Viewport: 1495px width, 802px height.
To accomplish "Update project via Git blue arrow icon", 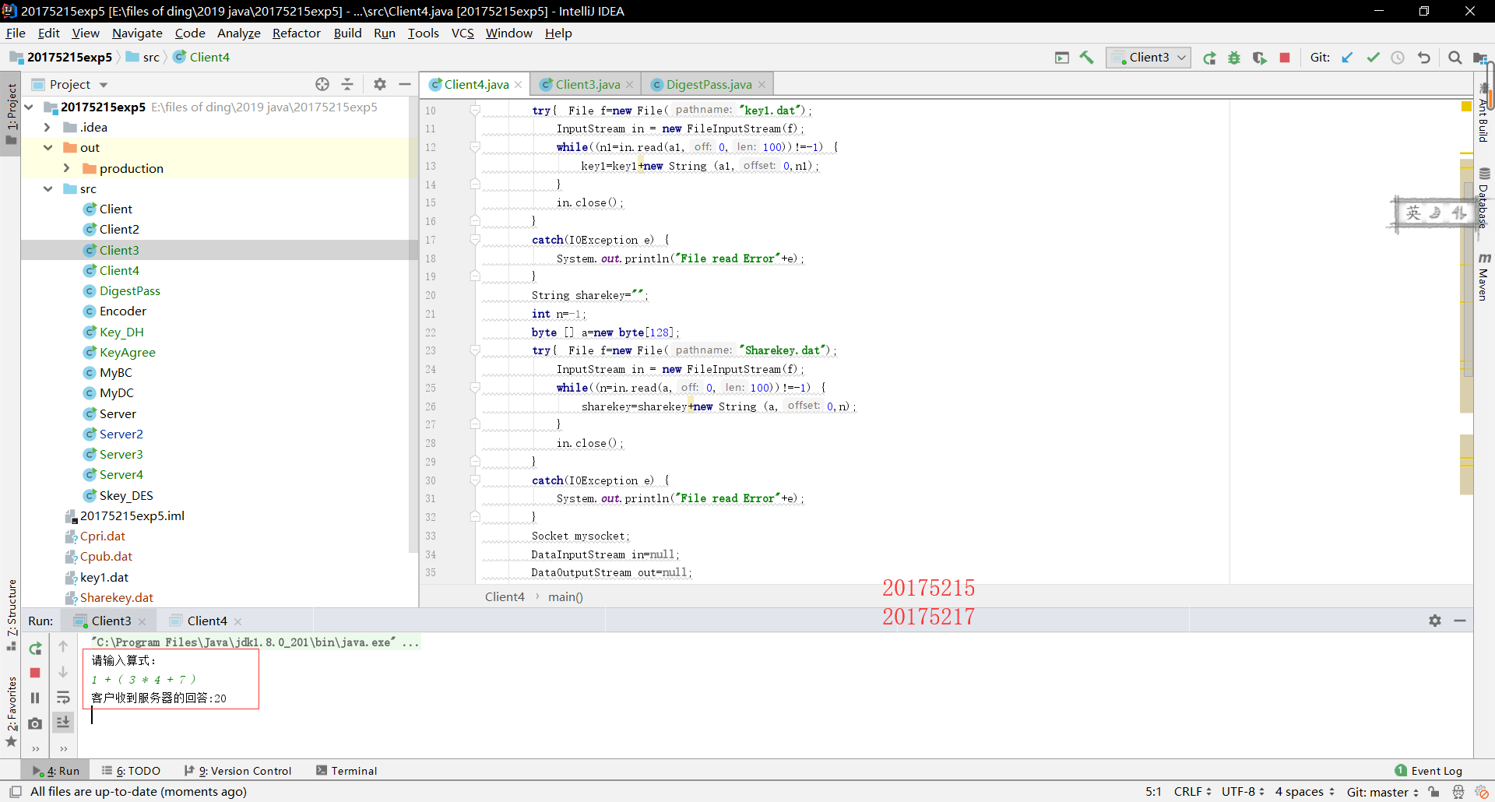I will [x=1348, y=58].
